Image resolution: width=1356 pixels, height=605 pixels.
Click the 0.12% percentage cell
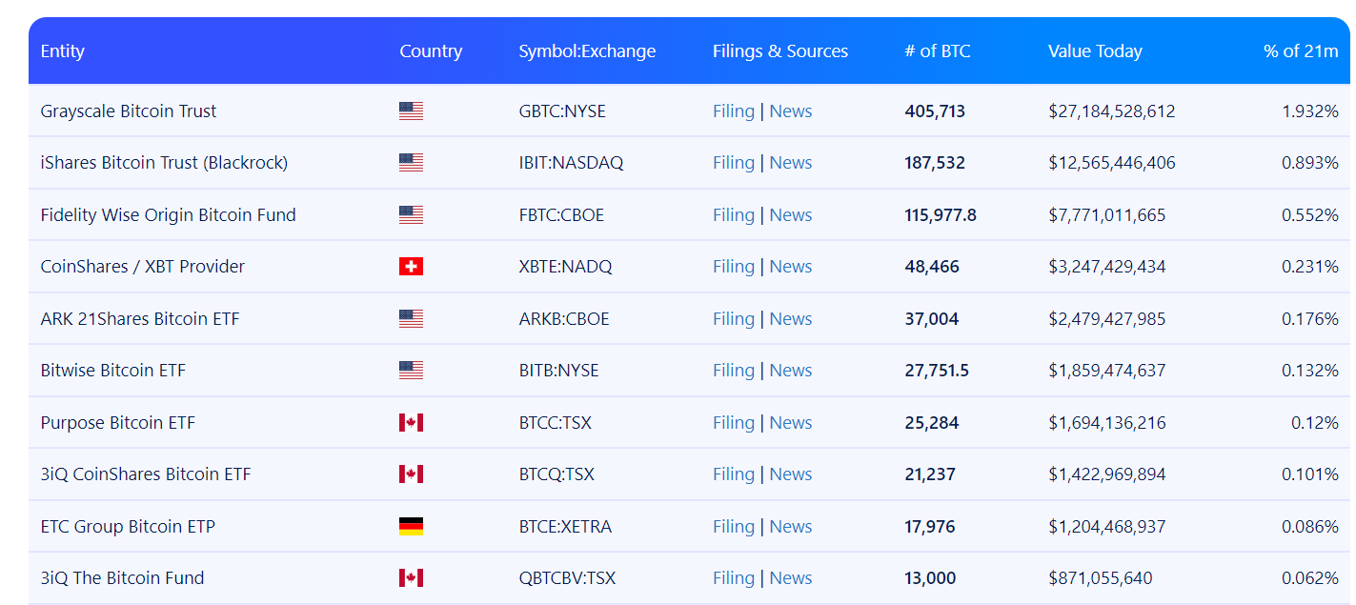[x=1315, y=423]
